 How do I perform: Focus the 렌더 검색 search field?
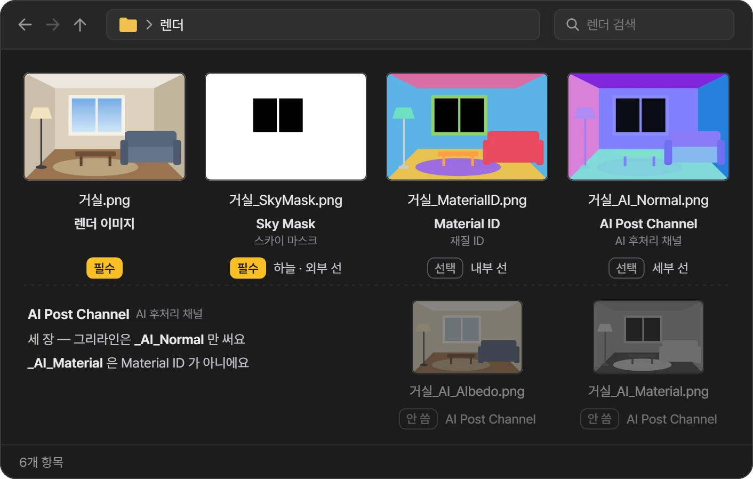pyautogui.click(x=644, y=25)
